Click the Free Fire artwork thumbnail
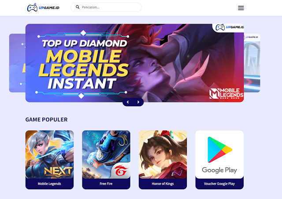 106,155
